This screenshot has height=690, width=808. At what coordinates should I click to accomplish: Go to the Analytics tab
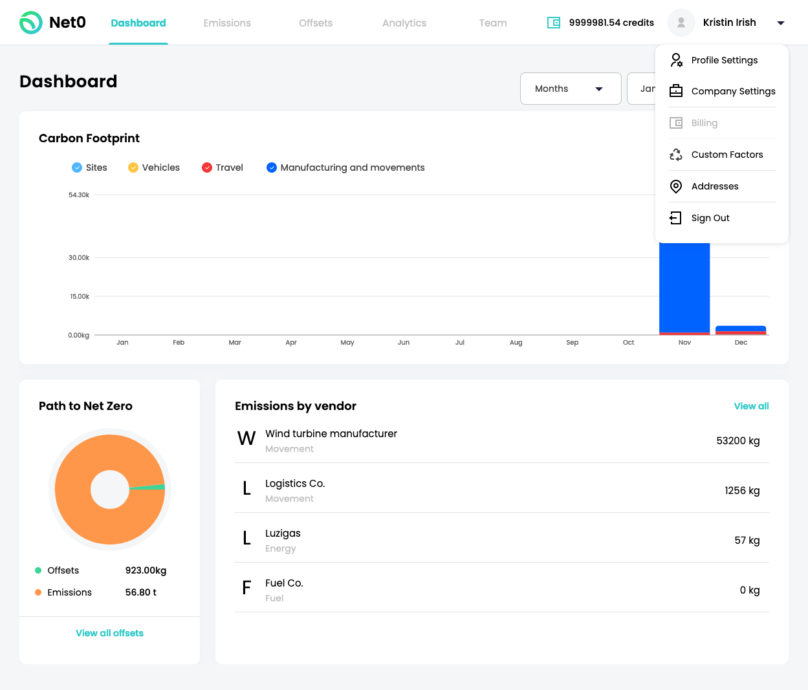pyautogui.click(x=404, y=23)
